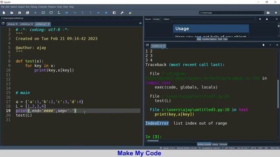The width and height of the screenshot is (280, 157).
Task: Expand working directory path dropdown
Action: pyautogui.click(x=262, y=13)
